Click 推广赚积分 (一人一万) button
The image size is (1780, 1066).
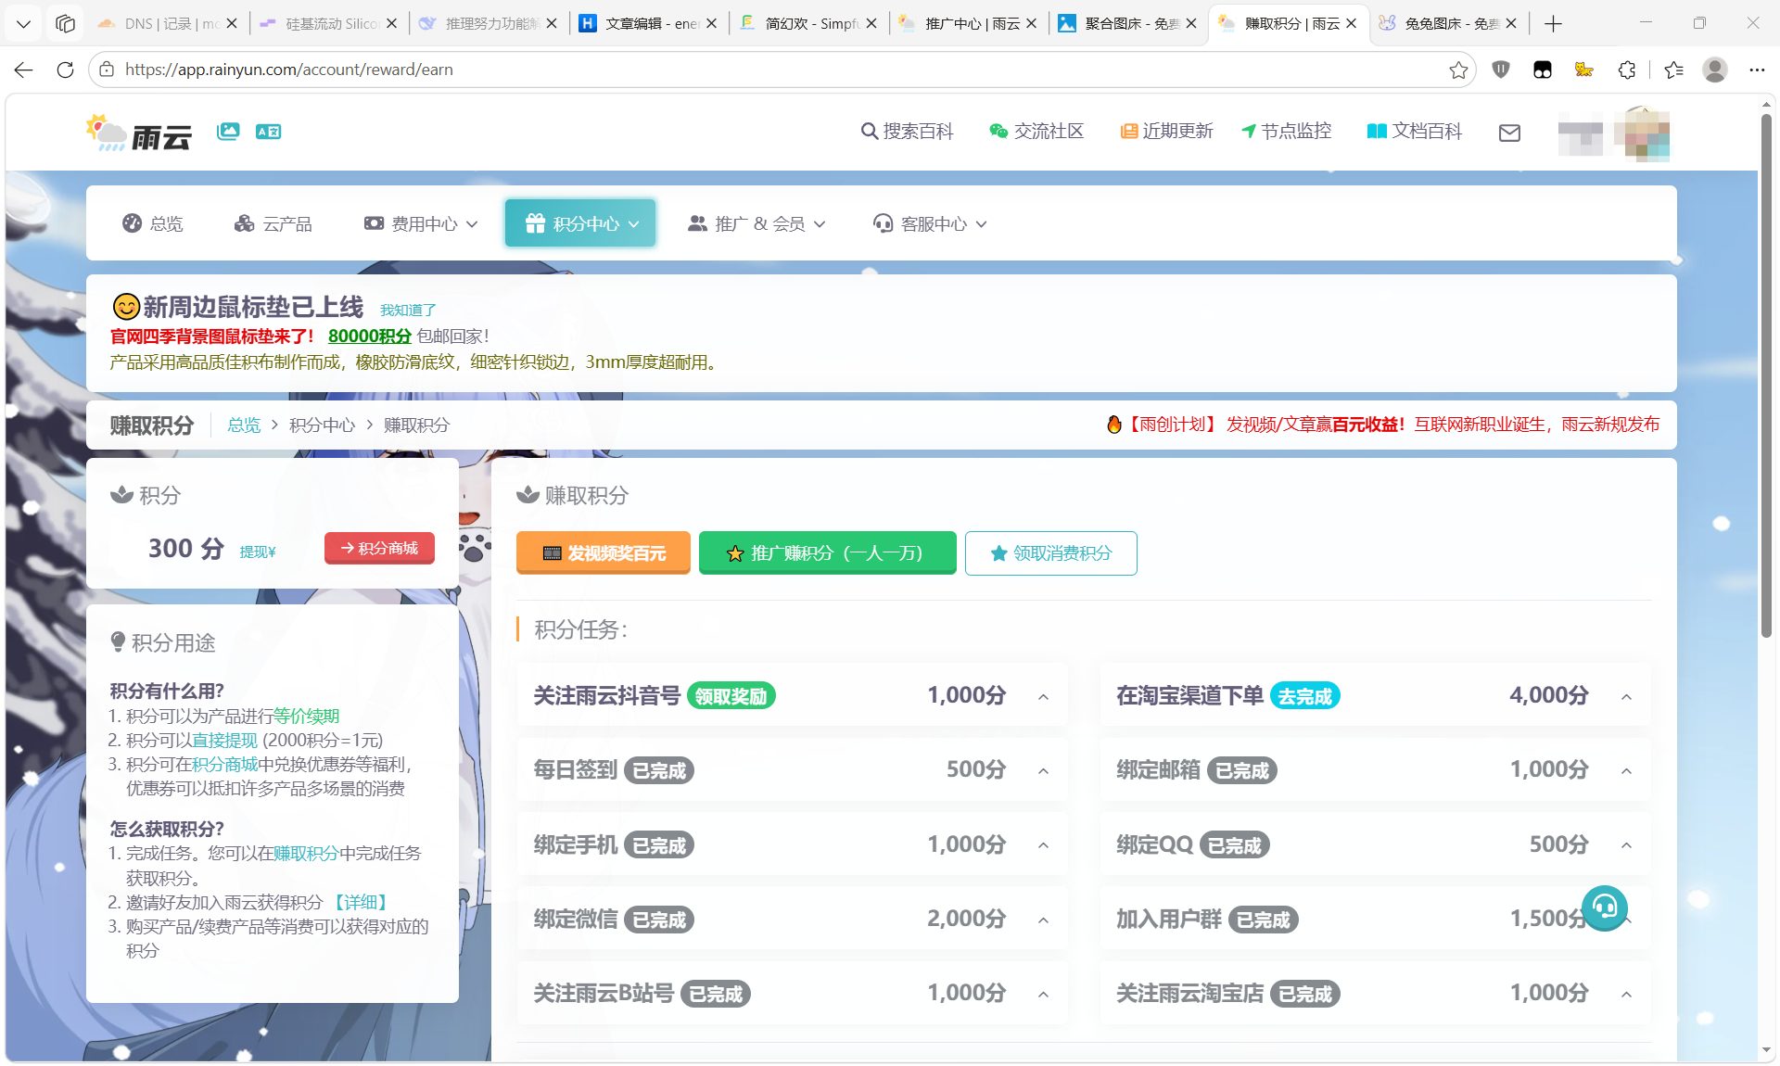827,553
